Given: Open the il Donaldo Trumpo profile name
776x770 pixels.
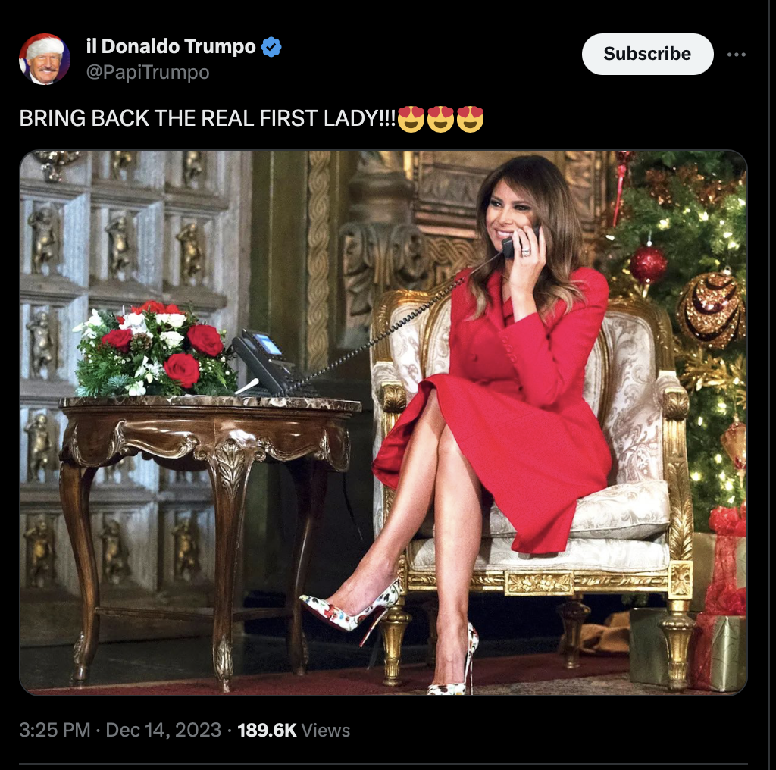Looking at the screenshot, I should pyautogui.click(x=171, y=46).
